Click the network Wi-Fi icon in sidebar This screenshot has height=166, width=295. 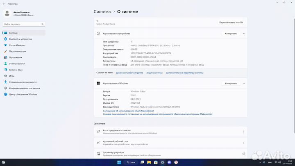[x=5, y=45]
